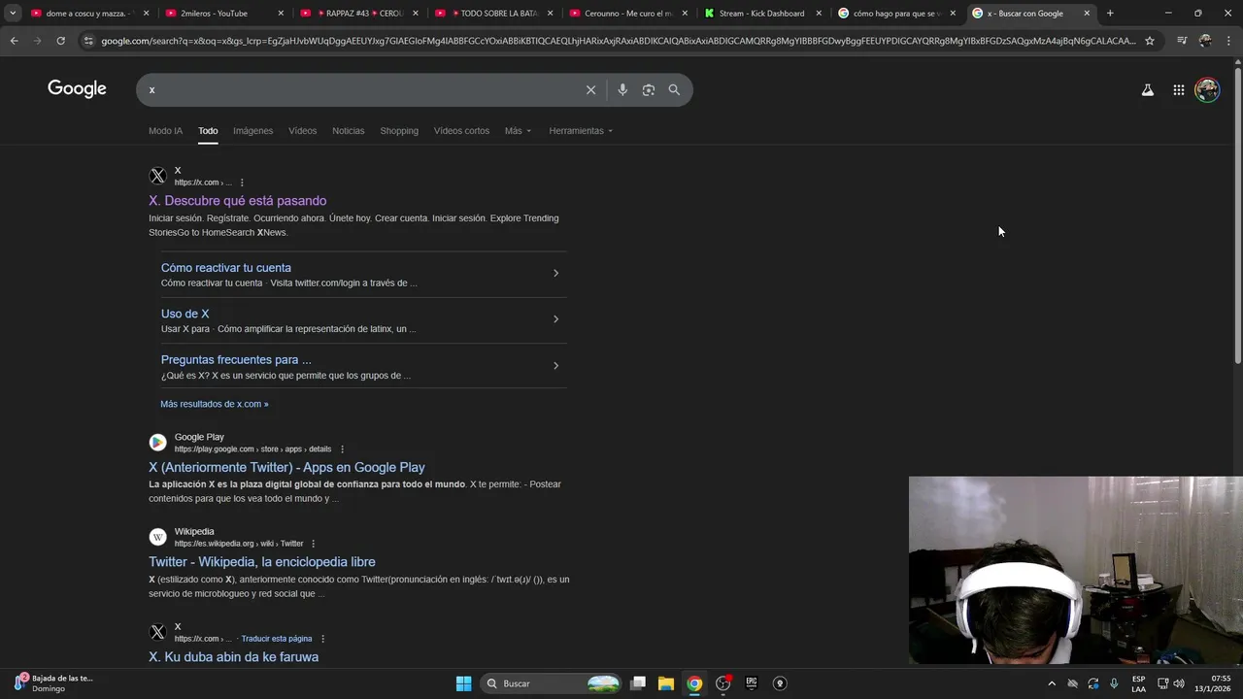Click the ESP LAA language indicator
This screenshot has height=699, width=1243.
pos(1138,683)
